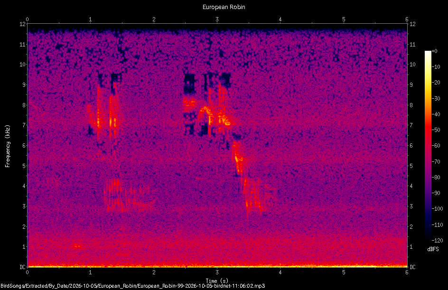Click the "5" tick label on the top time axis
The image size is (448, 290).
click(x=344, y=19)
